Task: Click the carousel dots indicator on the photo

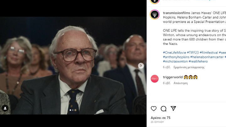Action: pyautogui.click(x=73, y=110)
